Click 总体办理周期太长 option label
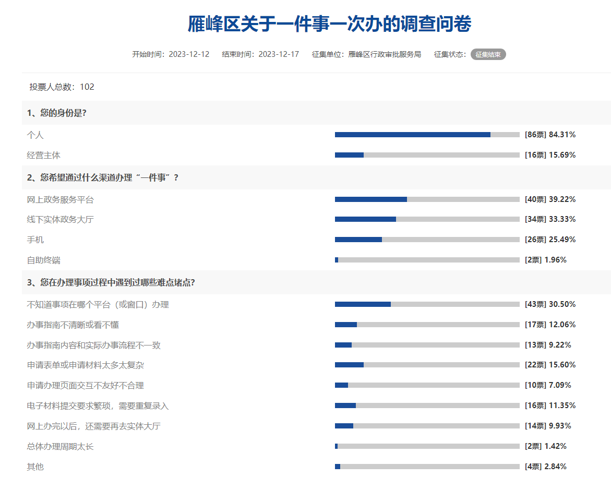Screen dimensions: 611x477 61,446
